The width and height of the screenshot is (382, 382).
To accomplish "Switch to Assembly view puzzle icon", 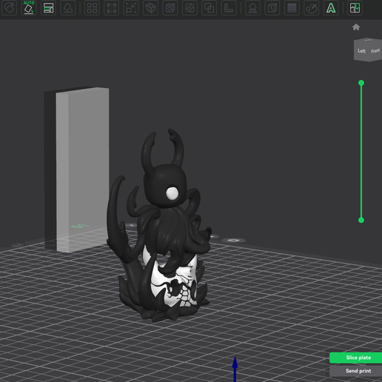I will coord(355,8).
